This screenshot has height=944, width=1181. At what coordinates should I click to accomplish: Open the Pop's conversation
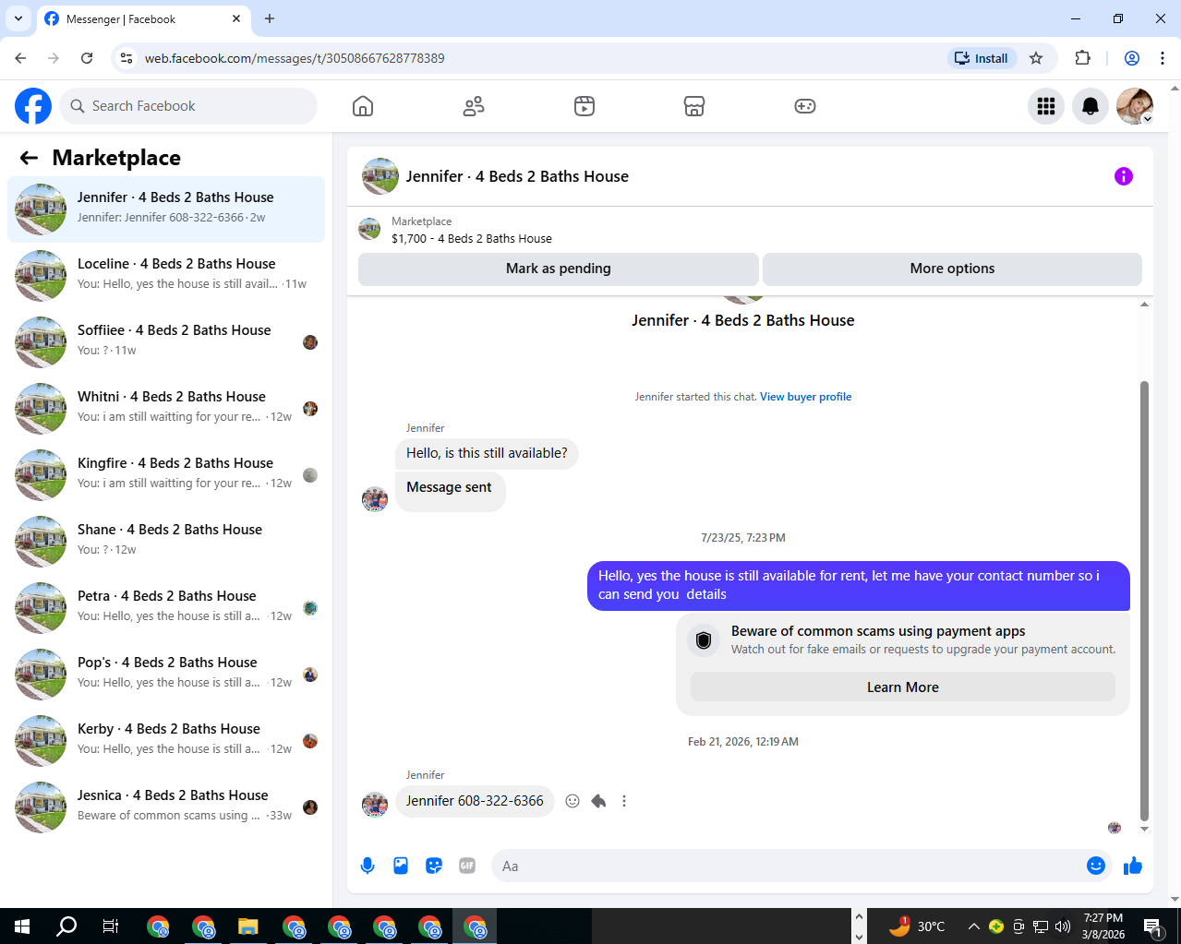point(166,675)
